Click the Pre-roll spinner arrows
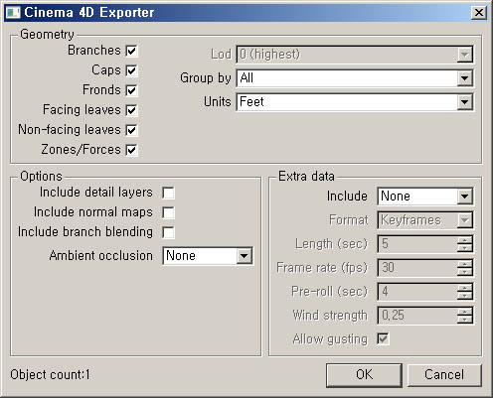Viewport: 493px width, 398px height. (x=465, y=292)
